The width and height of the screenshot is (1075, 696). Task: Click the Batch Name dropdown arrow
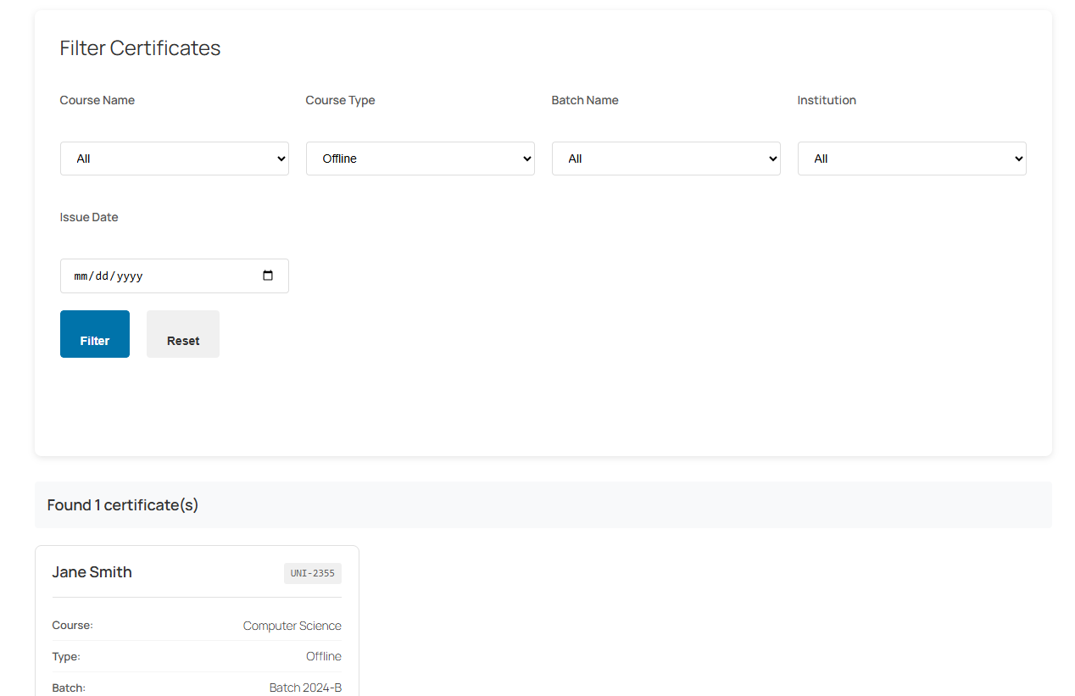(x=772, y=159)
